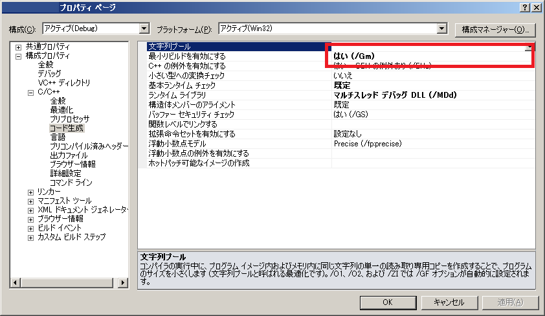Image resolution: width=545 pixels, height=316 pixels.
Task: Select ブラウザー情報 under C/C++
Action: click(72, 164)
